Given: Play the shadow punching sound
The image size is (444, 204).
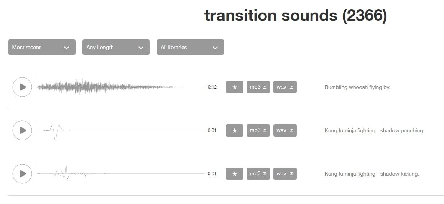Looking at the screenshot, I should pyautogui.click(x=22, y=130).
